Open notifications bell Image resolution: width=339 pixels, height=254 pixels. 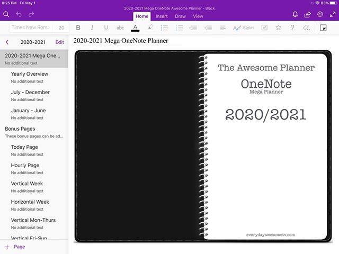(295, 14)
